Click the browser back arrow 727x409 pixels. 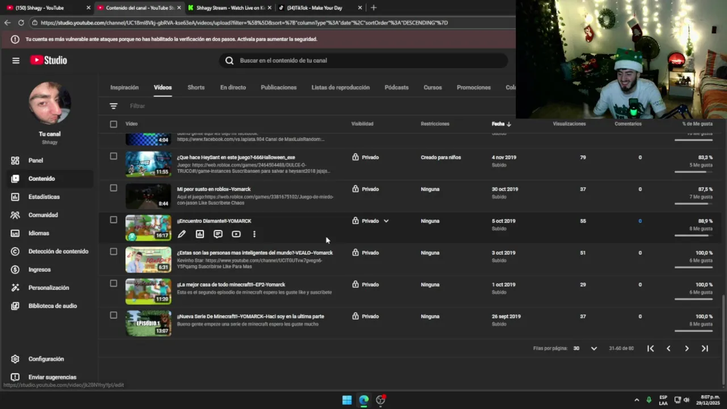7,23
